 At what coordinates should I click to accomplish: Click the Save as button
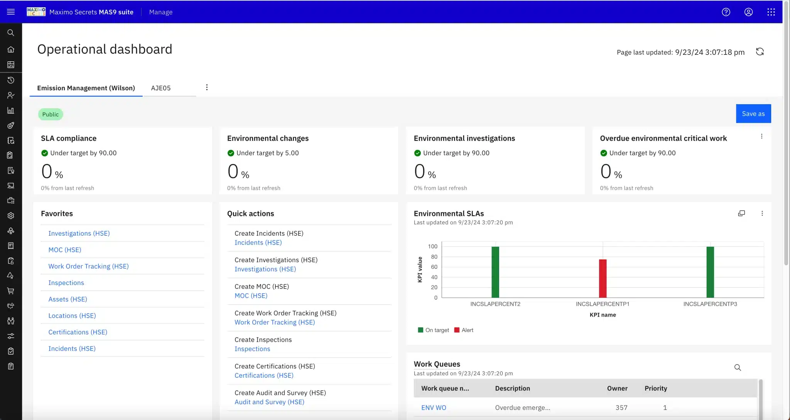(x=753, y=114)
